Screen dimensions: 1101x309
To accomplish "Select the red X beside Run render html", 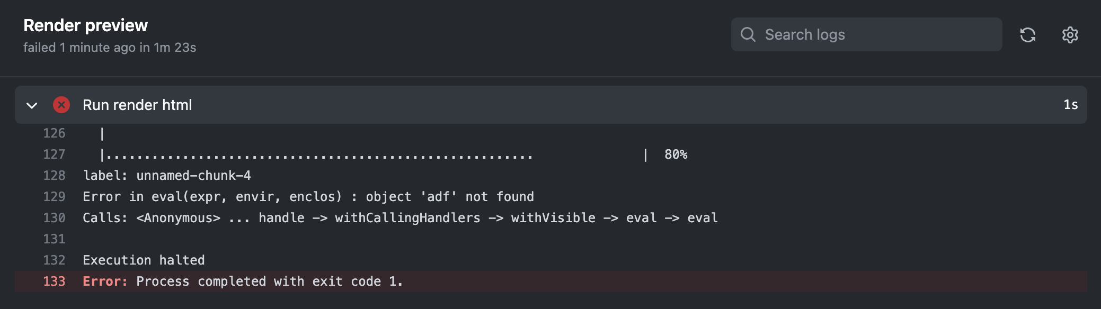I will (x=62, y=105).
